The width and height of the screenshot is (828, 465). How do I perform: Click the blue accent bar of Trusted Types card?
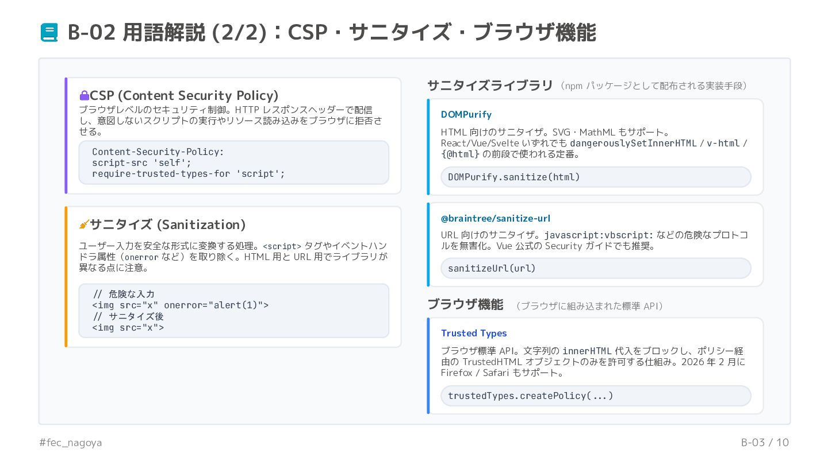click(428, 366)
